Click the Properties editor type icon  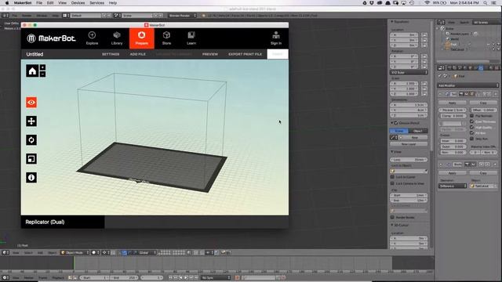441,68
